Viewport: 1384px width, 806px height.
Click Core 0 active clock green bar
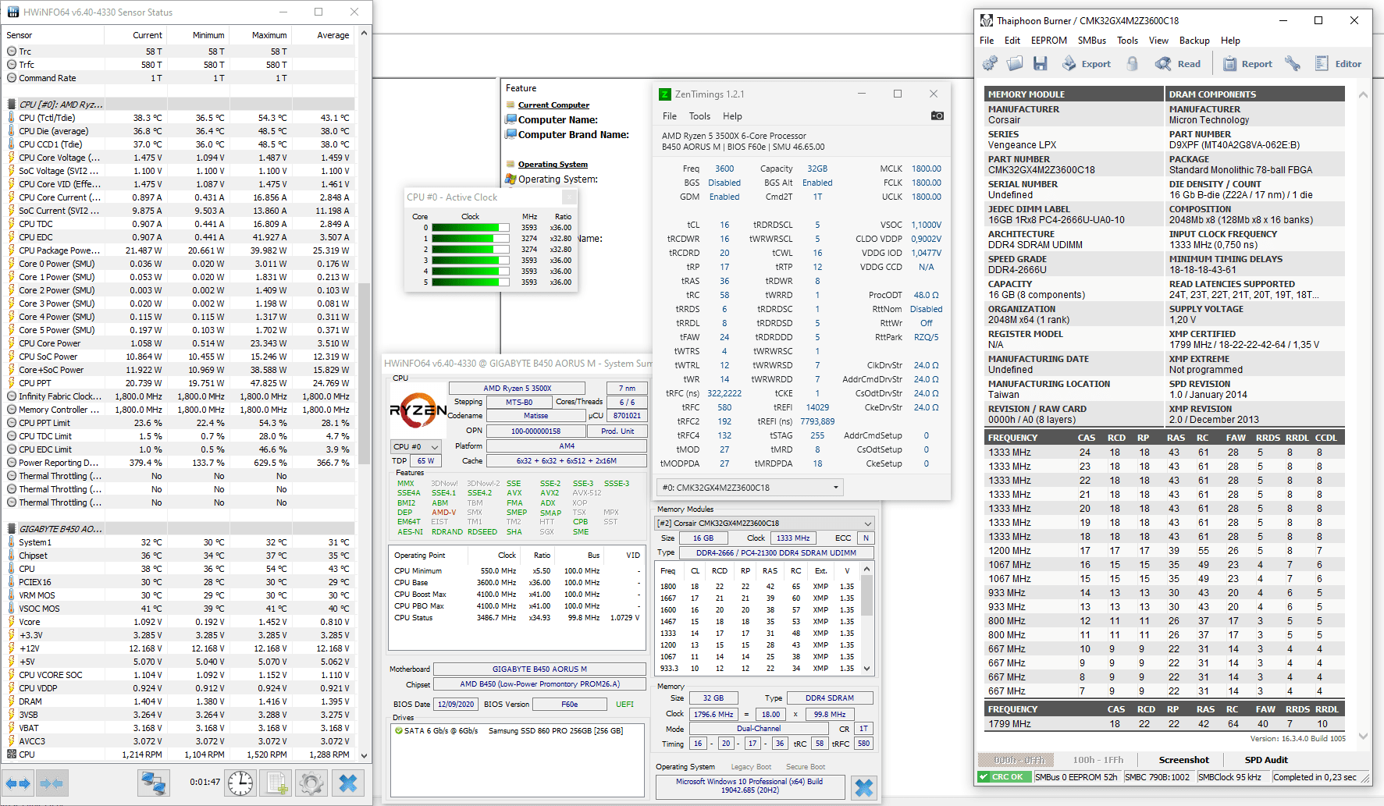coord(470,228)
